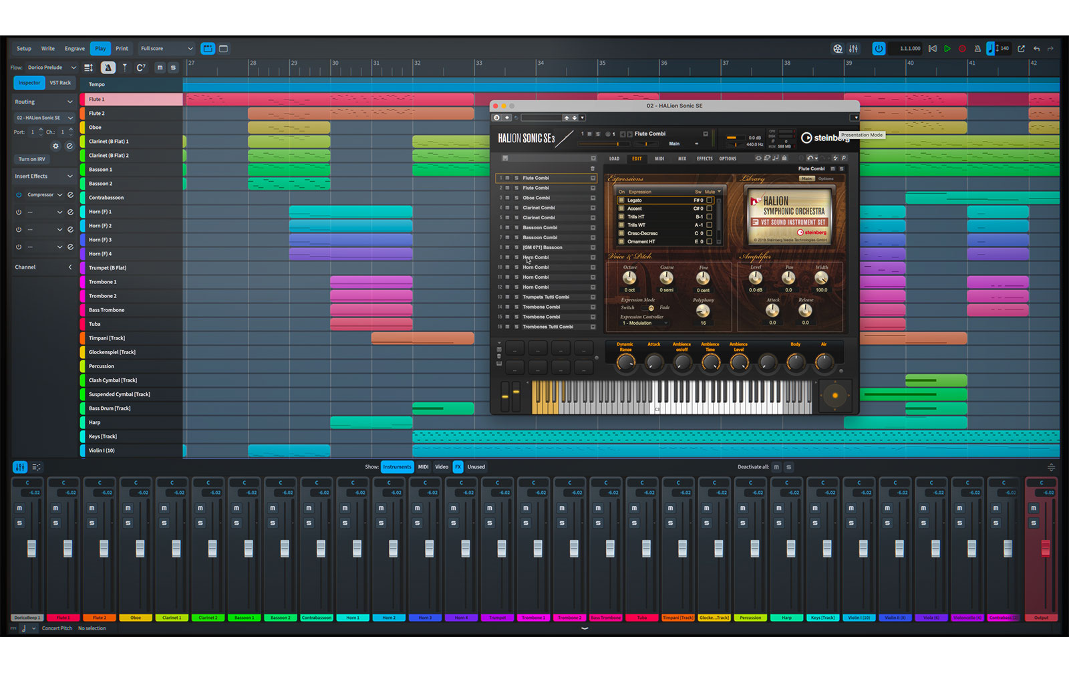Screen dimensions: 1069x673
Task: Open the VST Rack tab
Action: [60, 83]
